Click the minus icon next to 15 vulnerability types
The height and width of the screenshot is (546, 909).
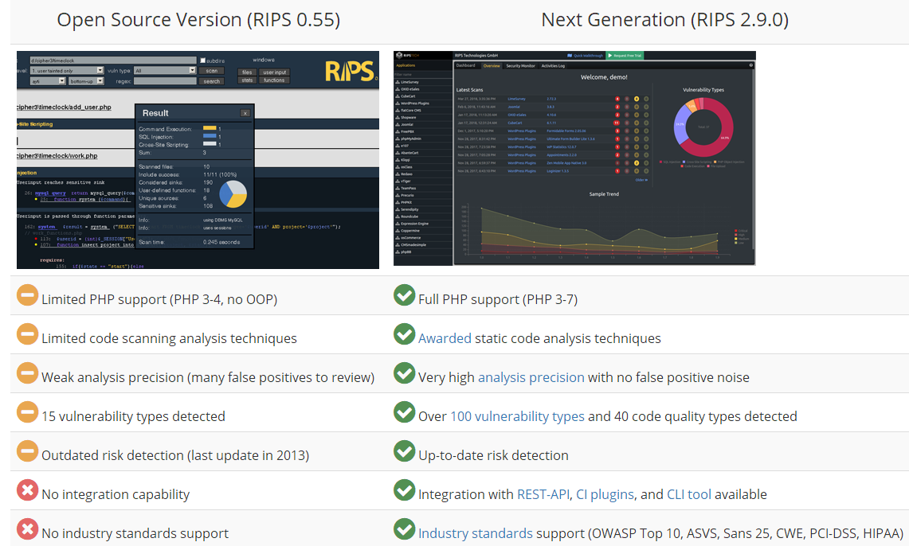[27, 412]
